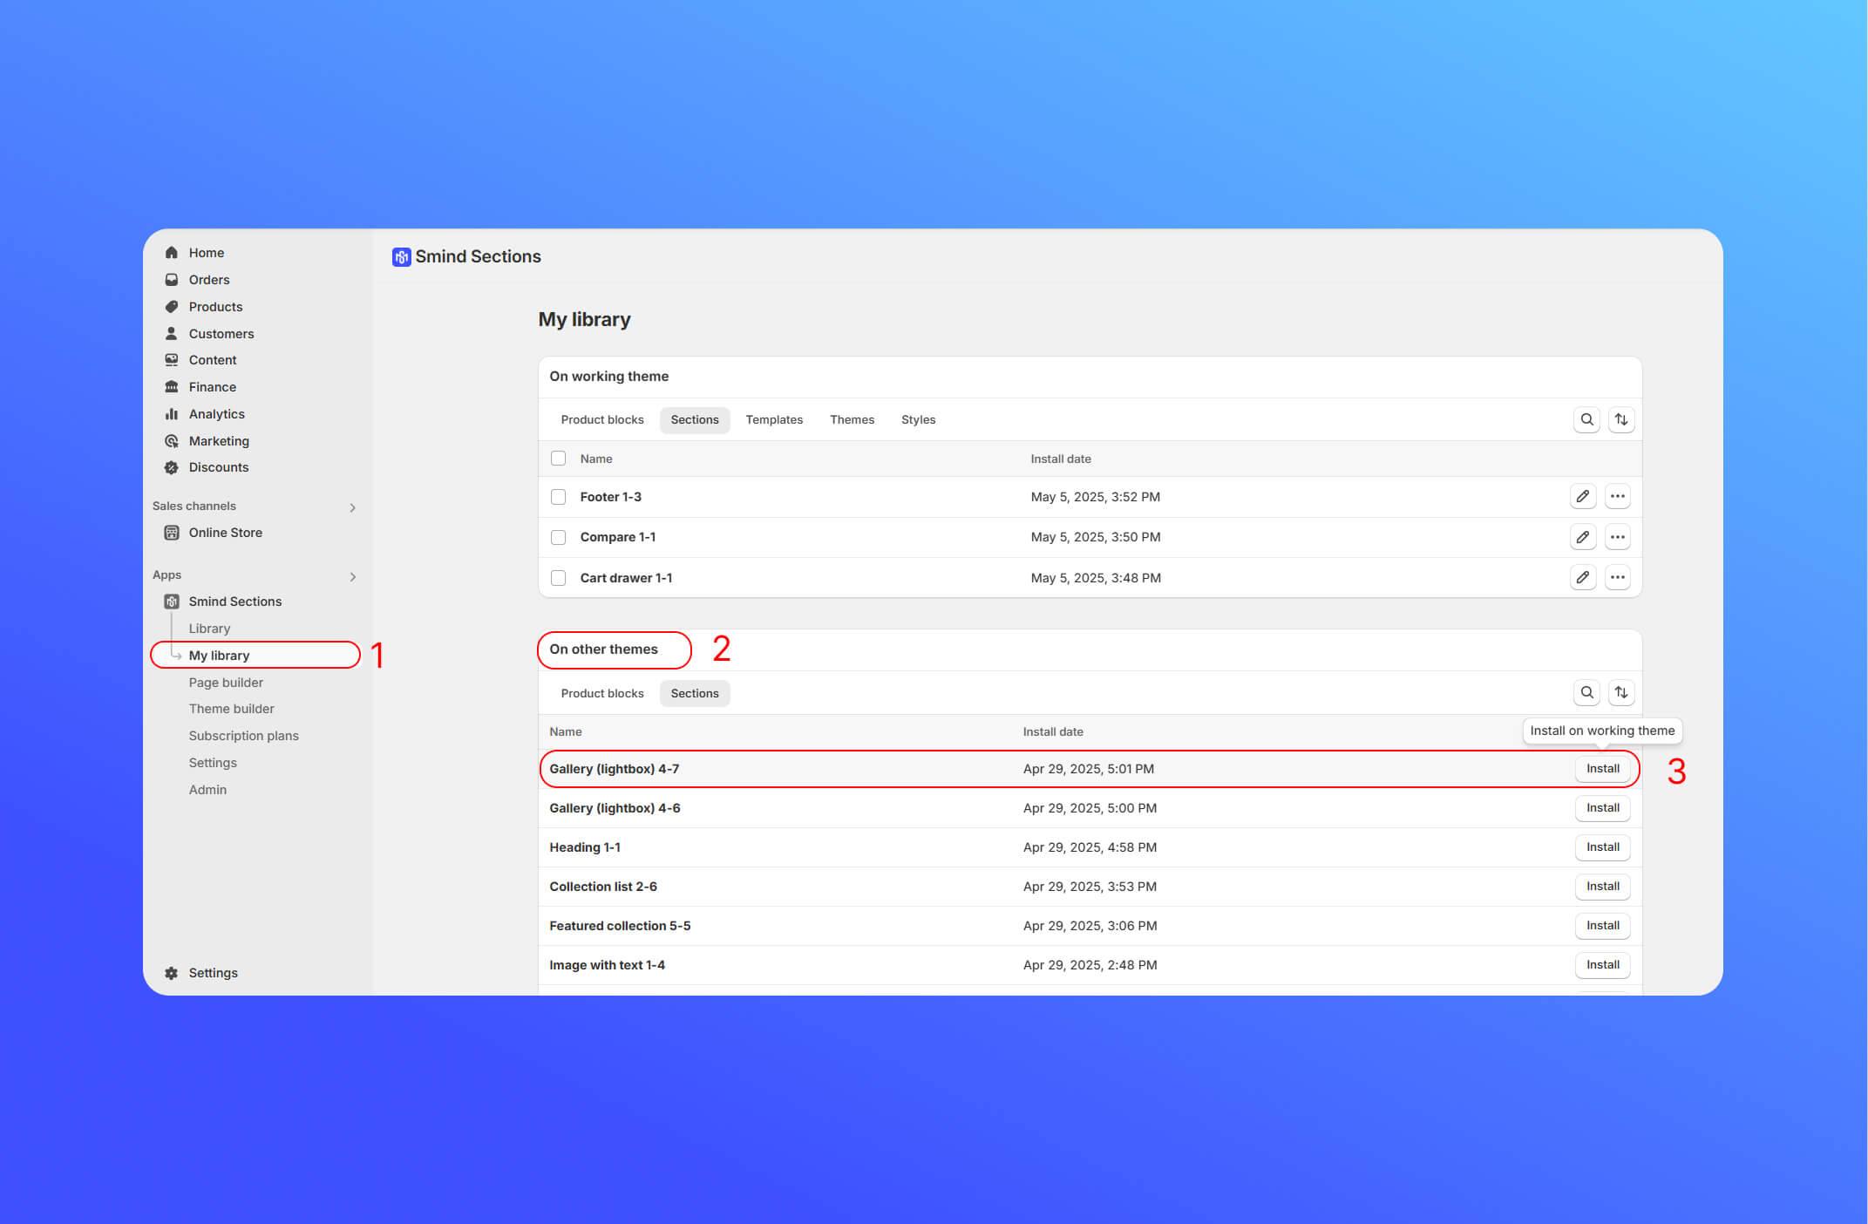
Task: Switch to the Templates tab
Action: (x=774, y=420)
